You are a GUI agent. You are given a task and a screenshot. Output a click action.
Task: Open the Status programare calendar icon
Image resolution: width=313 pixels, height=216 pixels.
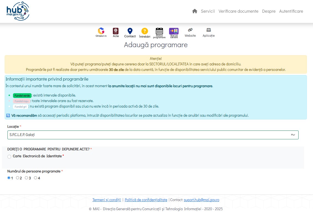(159, 33)
